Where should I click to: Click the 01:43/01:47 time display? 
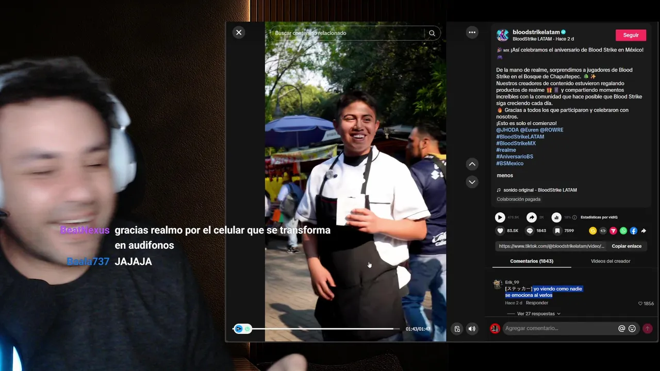[418, 329]
